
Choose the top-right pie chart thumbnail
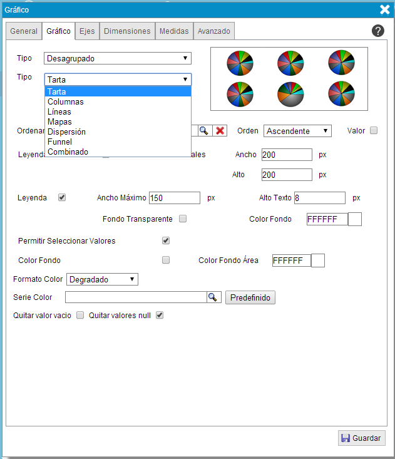pos(341,63)
